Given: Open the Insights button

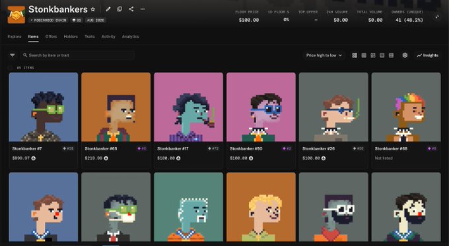Looking at the screenshot, I should pos(427,55).
